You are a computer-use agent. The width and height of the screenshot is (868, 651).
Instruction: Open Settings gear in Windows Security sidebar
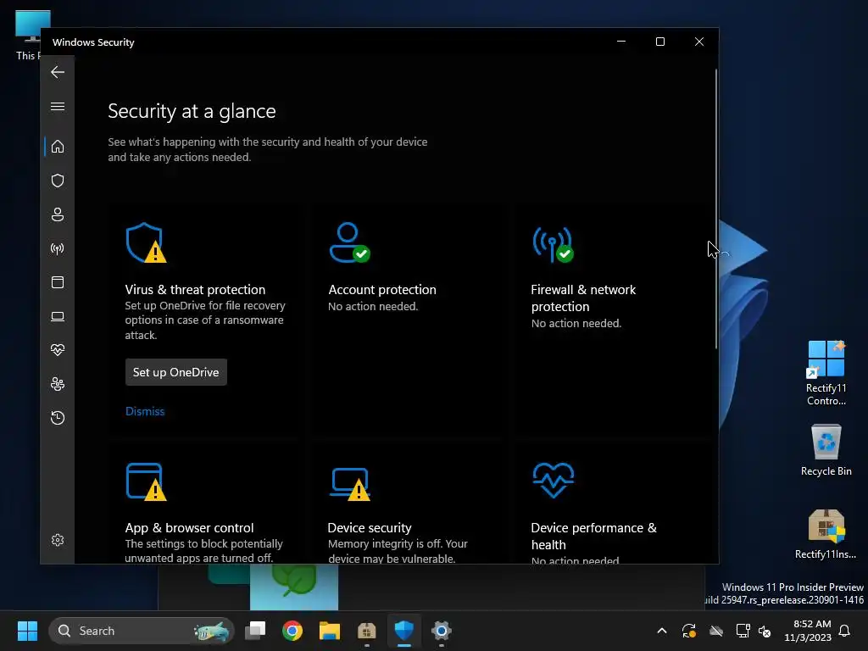[x=58, y=540]
